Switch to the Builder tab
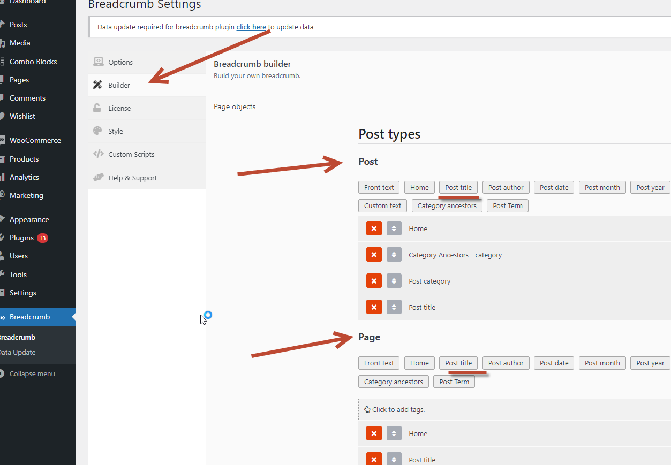This screenshot has width=671, height=465. [147, 85]
